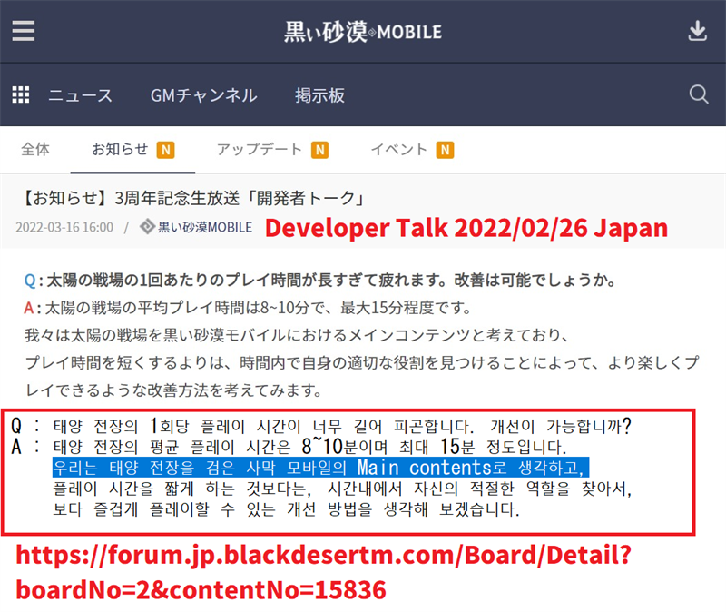Click the diamond icon beside author name
The width and height of the screenshot is (726, 612).
(147, 226)
